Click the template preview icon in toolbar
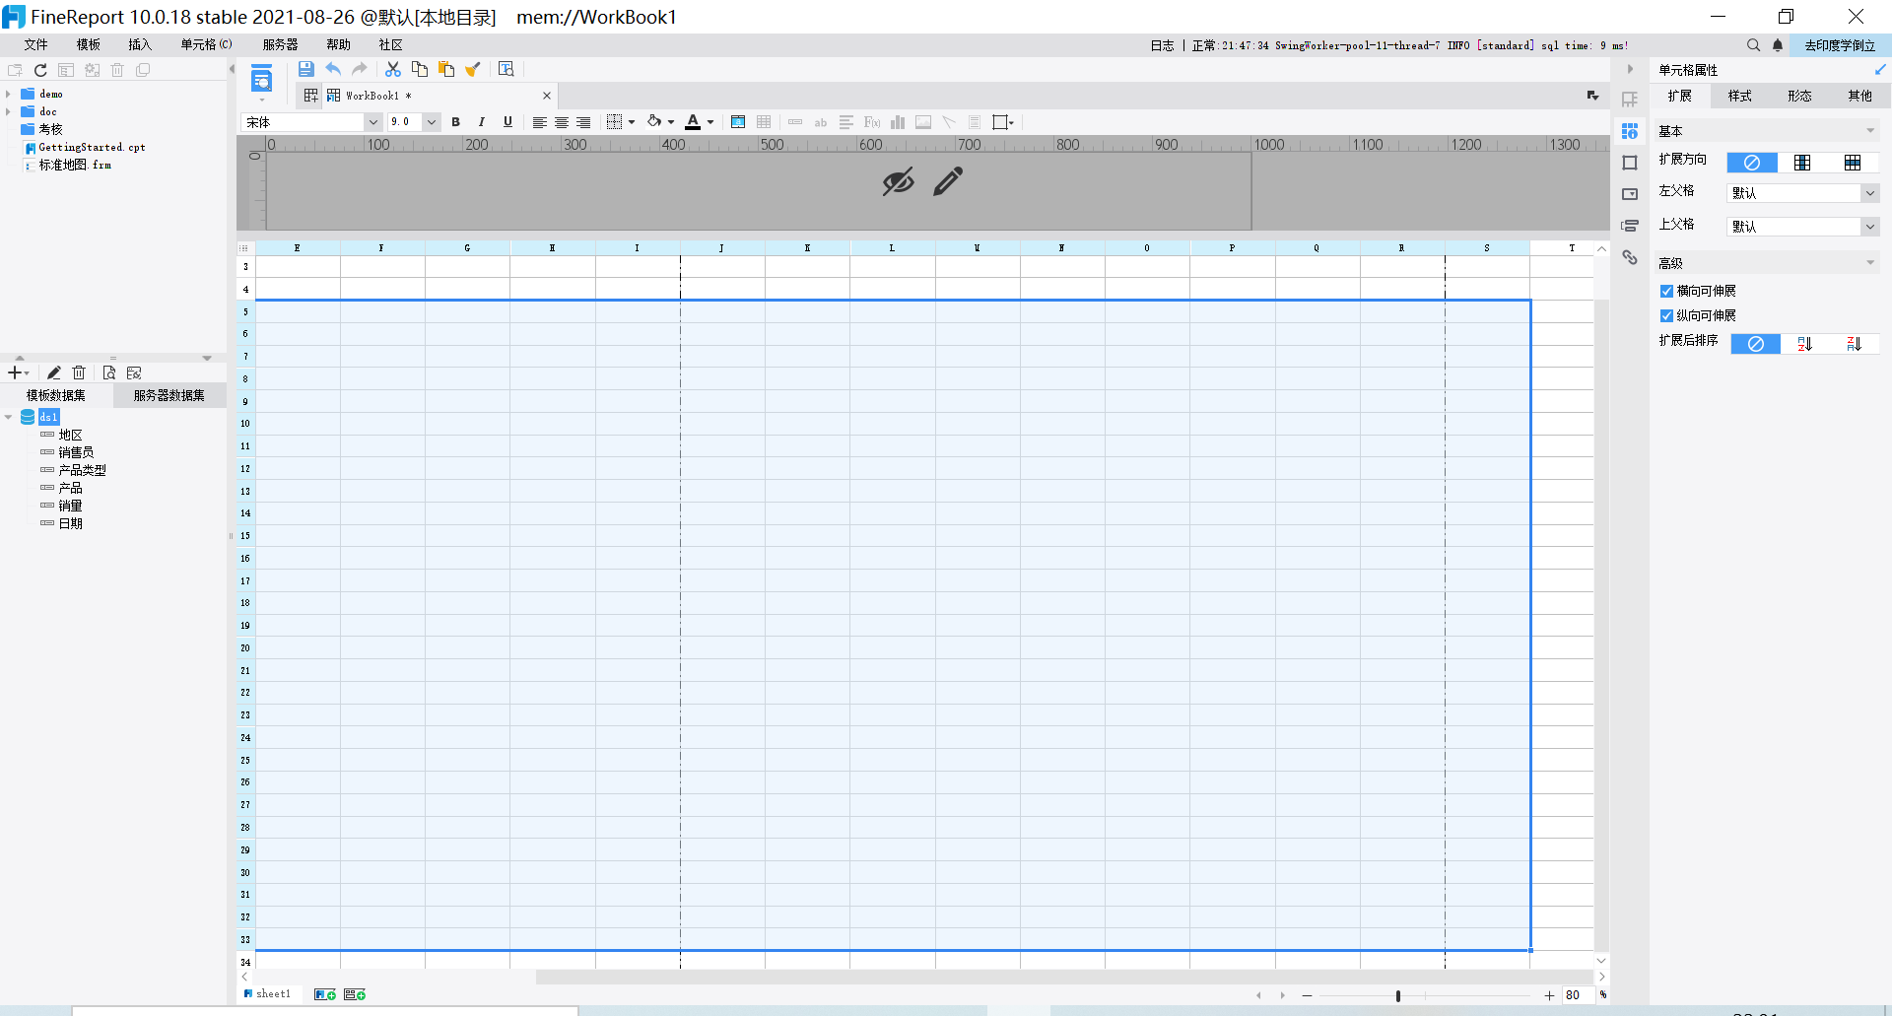The height and width of the screenshot is (1016, 1892). [x=261, y=79]
